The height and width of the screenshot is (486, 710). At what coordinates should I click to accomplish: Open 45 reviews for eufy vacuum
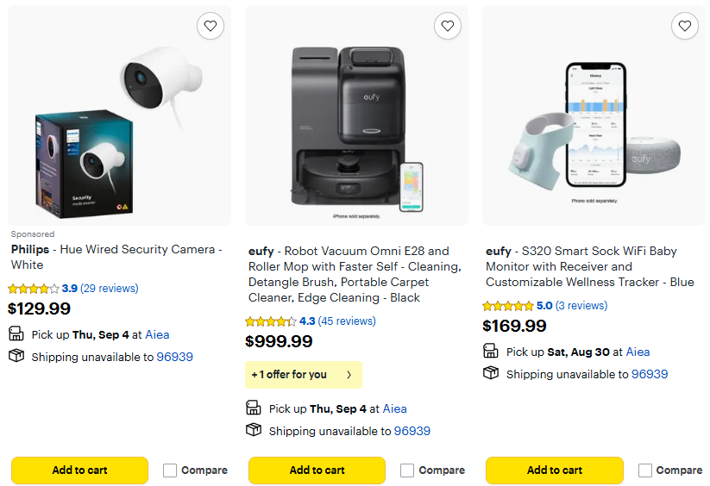(347, 321)
